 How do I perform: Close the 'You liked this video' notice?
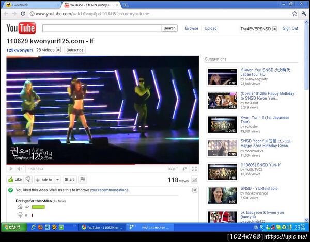(195, 190)
